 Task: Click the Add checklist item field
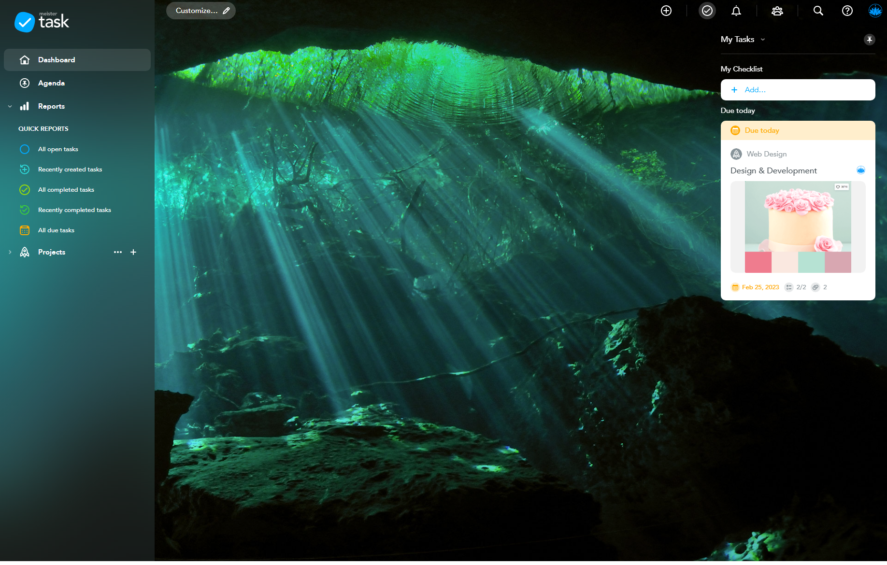[798, 90]
